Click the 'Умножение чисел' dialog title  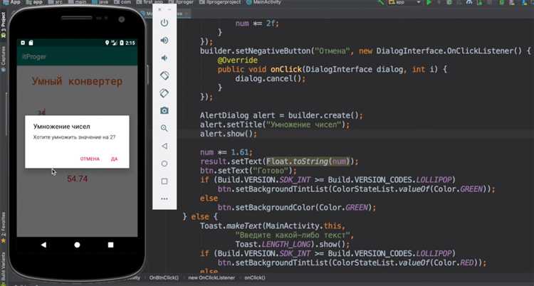click(x=62, y=127)
